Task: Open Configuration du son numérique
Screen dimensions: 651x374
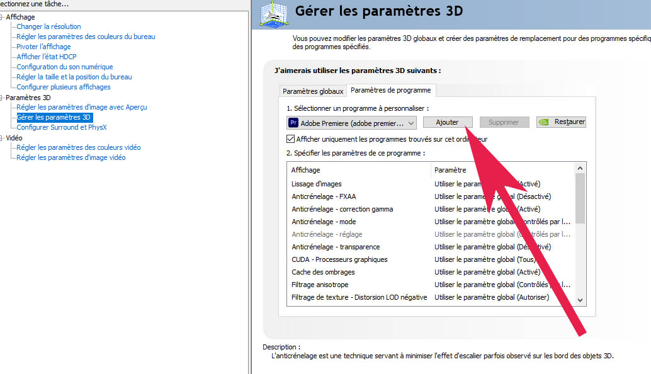Action: (x=65, y=67)
